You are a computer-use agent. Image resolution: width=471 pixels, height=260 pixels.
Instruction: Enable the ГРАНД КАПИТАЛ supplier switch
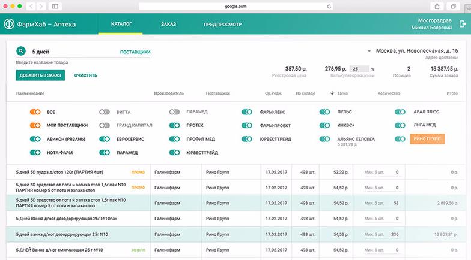[x=105, y=125]
